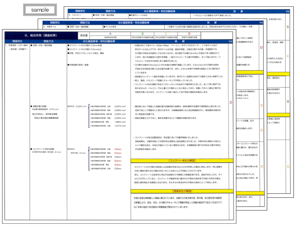Viewport: 299px width, 228px height.
Task: Select the 1.51N/mm² measurement
Action: click(x=120, y=126)
